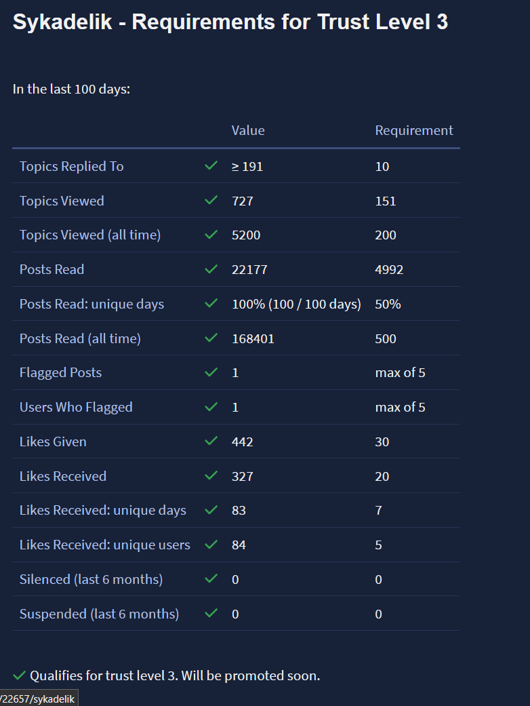
Task: Click the checkmark next to Likes Given
Action: 211,442
